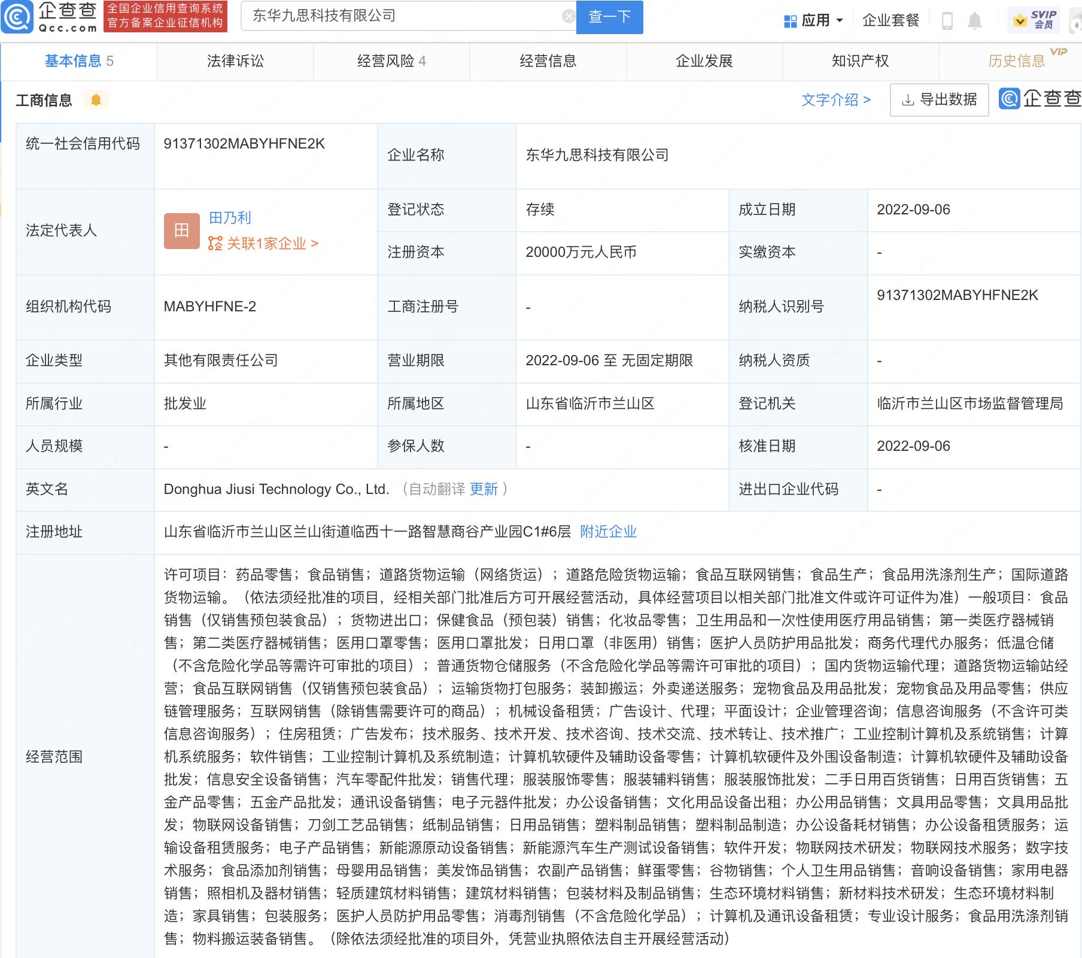Select company type 其他有限责任公司

(x=221, y=360)
